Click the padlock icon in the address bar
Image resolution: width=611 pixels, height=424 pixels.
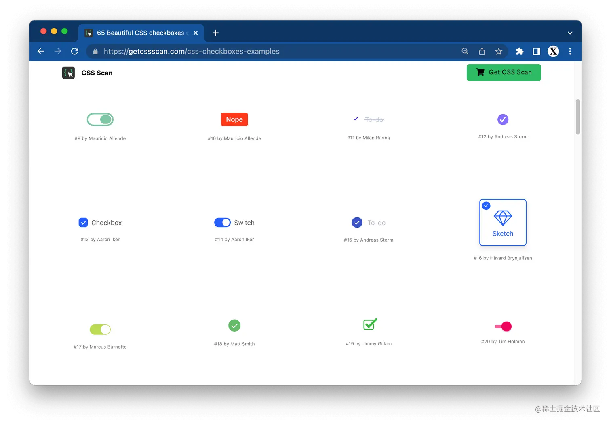[x=95, y=52]
